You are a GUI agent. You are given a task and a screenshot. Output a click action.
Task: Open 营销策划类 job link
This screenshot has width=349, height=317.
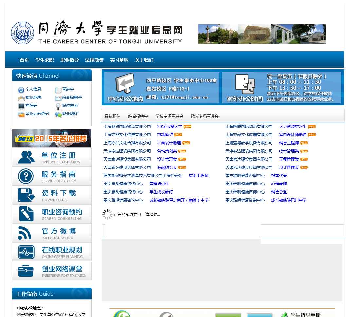(x=167, y=151)
